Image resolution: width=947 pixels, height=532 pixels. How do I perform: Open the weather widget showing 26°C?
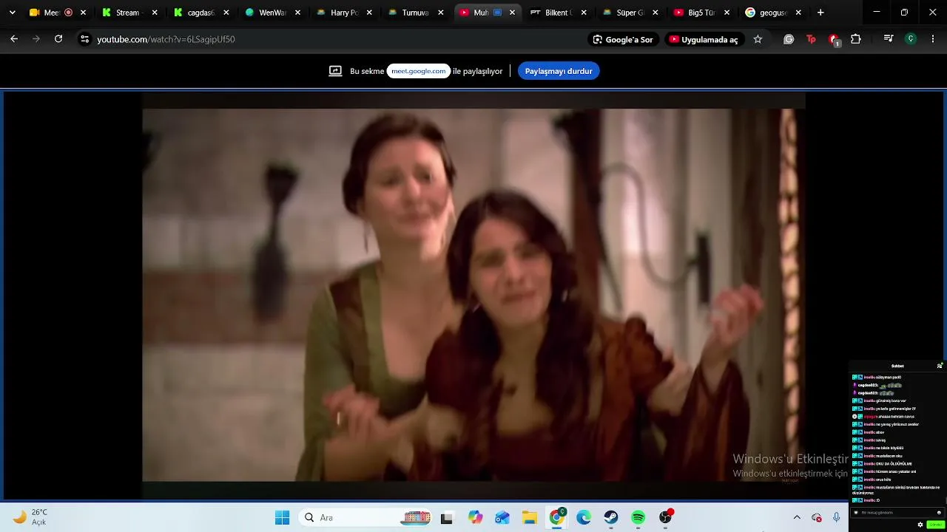[30, 517]
